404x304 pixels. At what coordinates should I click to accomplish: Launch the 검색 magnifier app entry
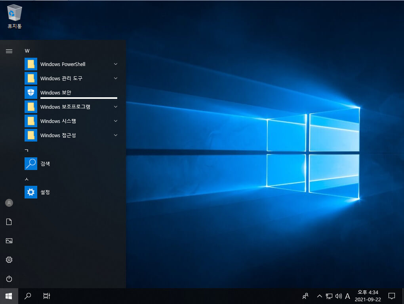71,164
